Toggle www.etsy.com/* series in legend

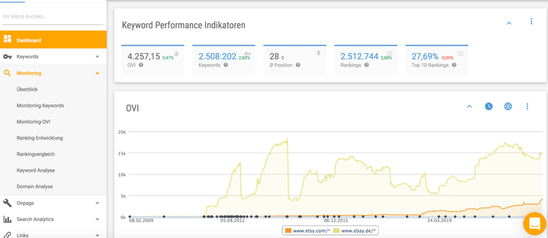[307, 231]
